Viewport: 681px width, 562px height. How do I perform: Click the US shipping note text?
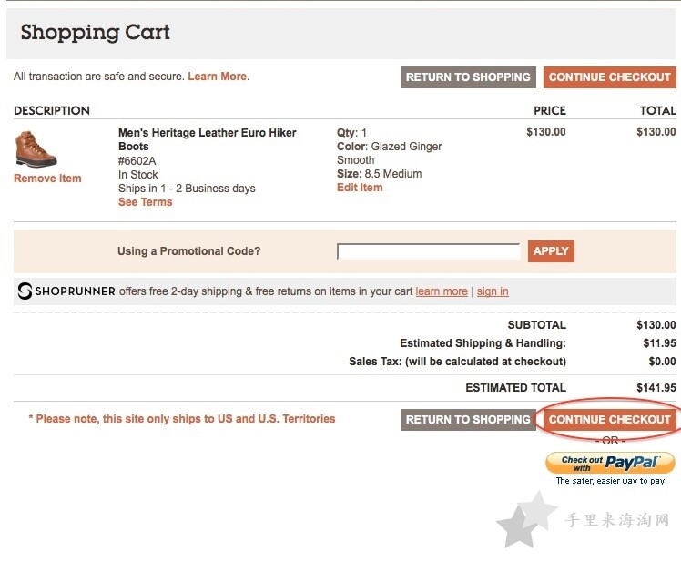point(182,419)
